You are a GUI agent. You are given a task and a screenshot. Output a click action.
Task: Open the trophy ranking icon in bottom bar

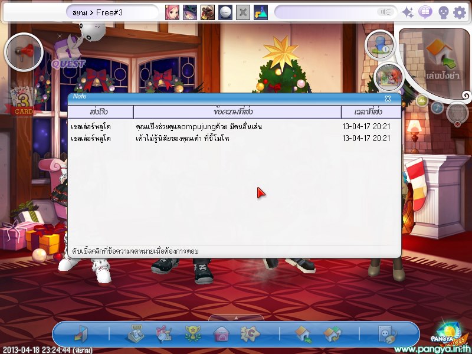(x=193, y=333)
